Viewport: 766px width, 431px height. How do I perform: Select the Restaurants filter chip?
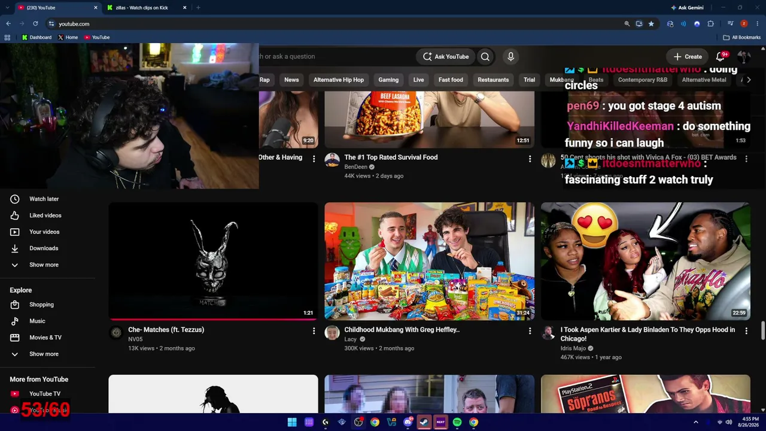[493, 80]
